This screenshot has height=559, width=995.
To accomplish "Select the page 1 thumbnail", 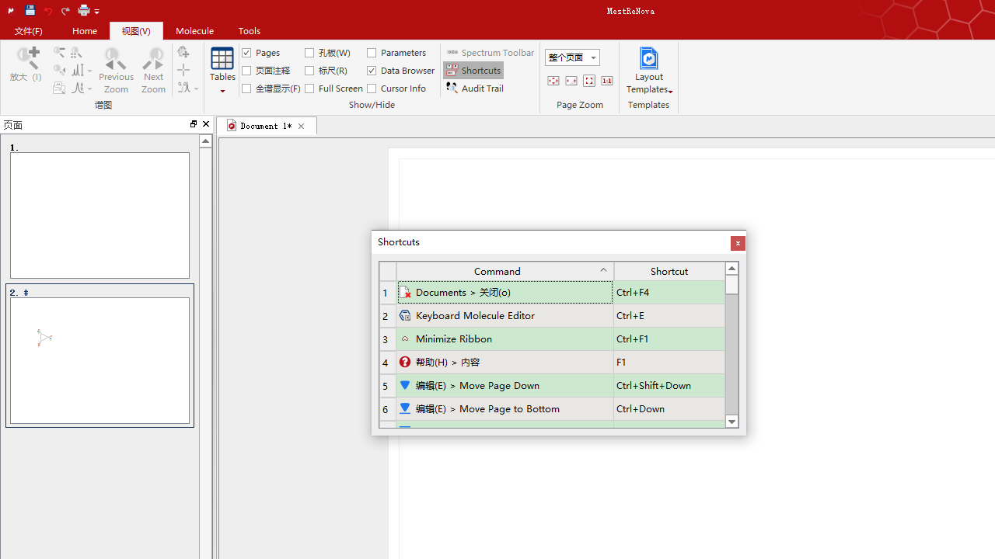I will click(99, 215).
